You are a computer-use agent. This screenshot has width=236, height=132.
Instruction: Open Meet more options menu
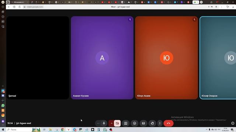click(x=160, y=123)
